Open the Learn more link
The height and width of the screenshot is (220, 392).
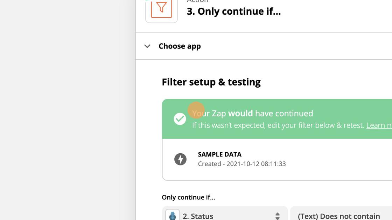379,125
